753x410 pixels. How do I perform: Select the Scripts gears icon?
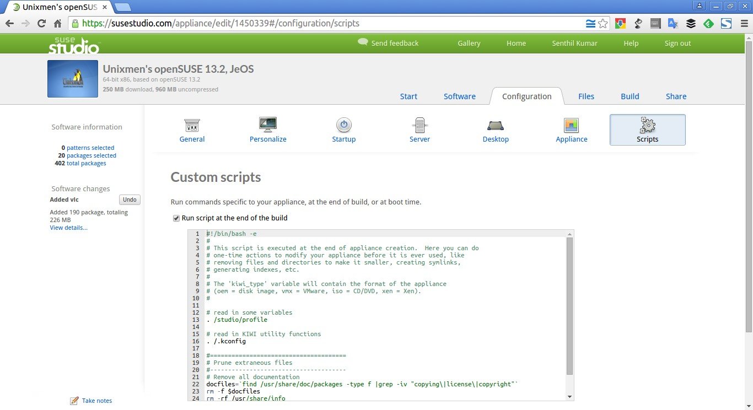click(648, 125)
